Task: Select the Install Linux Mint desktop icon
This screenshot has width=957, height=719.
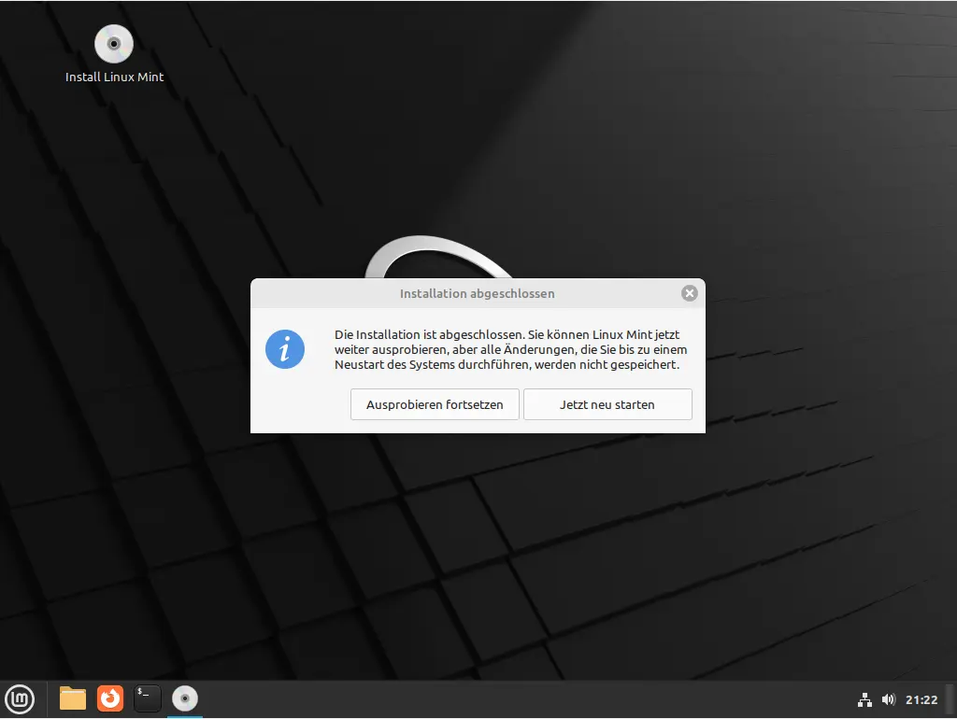Action: coord(113,43)
